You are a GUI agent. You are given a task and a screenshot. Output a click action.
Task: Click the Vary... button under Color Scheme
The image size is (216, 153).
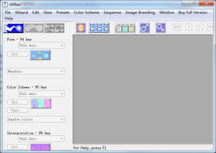[18, 110]
